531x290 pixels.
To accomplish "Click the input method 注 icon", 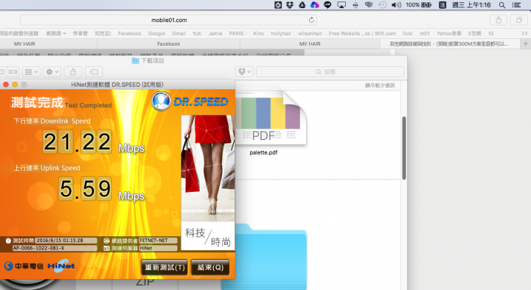I will [x=442, y=4].
